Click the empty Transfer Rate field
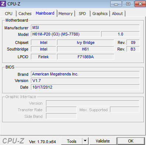 click(61, 109)
